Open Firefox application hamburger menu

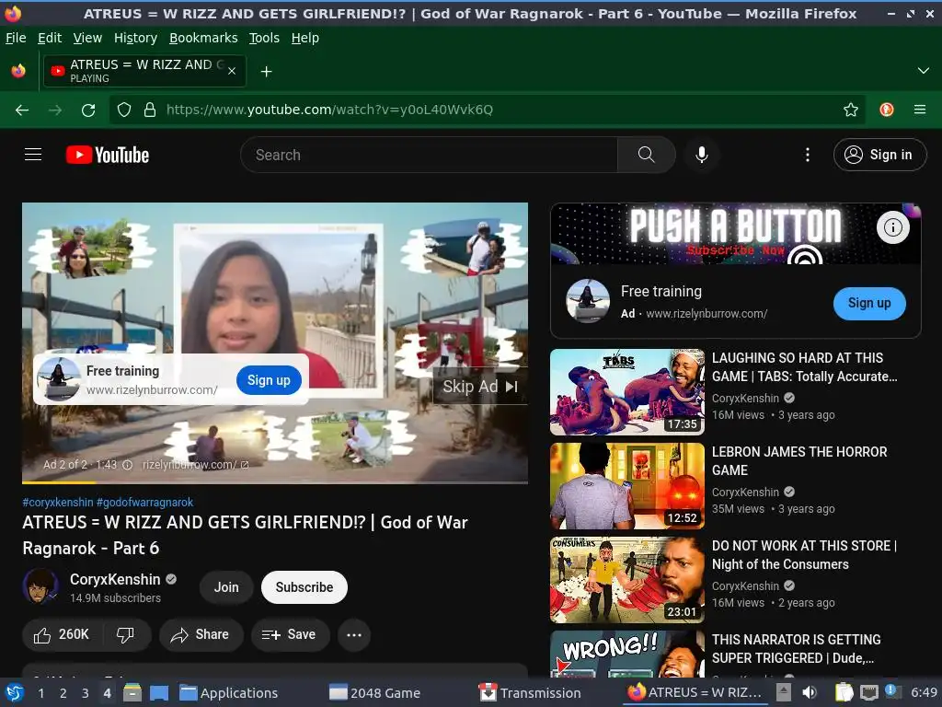pos(920,110)
